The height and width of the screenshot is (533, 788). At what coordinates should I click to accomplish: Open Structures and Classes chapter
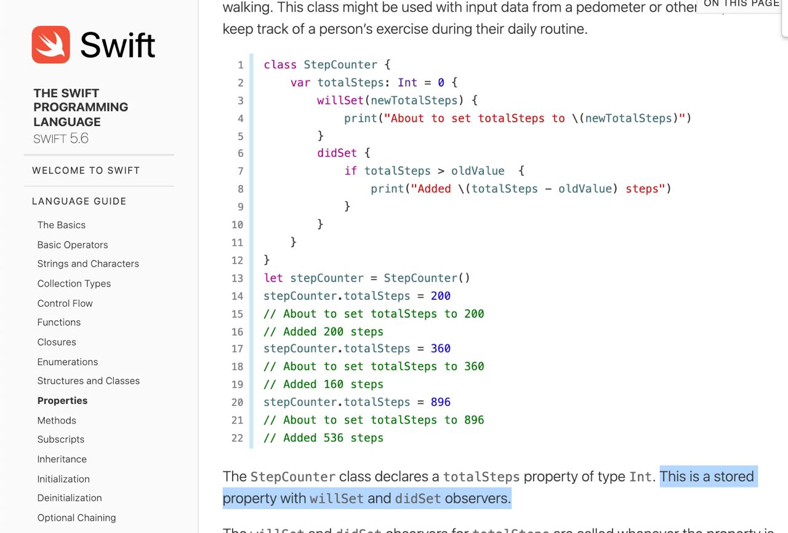pos(89,381)
